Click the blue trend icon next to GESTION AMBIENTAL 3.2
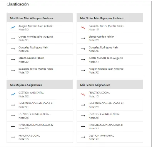The height and width of the screenshot is (147, 152). coord(13,94)
